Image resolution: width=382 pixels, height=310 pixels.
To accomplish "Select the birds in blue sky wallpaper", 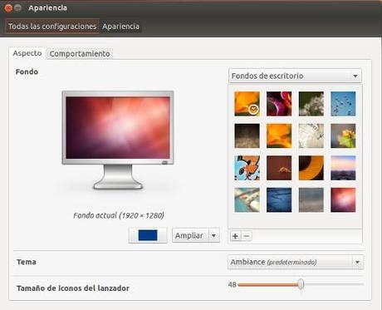I will (343, 104).
